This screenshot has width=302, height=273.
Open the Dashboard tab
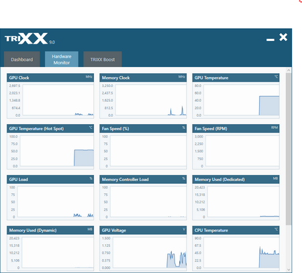point(22,59)
